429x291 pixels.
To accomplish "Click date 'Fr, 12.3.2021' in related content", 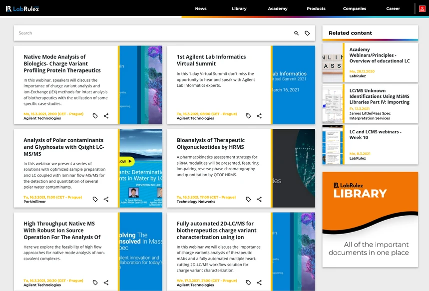I will (x=360, y=109).
